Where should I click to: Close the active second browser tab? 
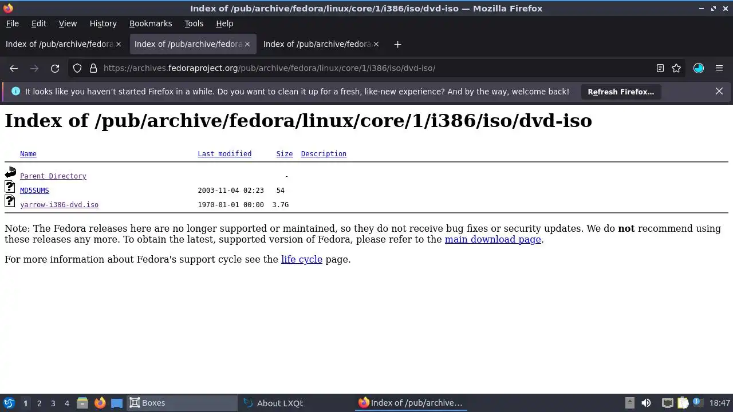coord(247,44)
